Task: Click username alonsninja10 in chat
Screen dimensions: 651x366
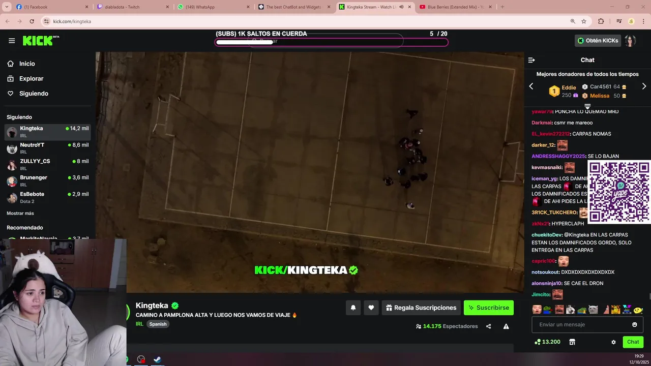Action: [x=547, y=283]
